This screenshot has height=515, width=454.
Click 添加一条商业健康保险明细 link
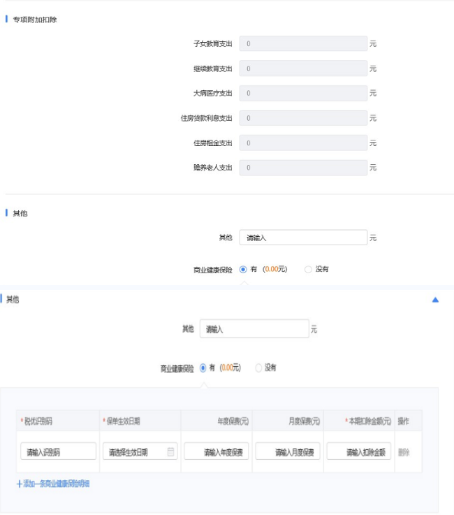coord(56,484)
